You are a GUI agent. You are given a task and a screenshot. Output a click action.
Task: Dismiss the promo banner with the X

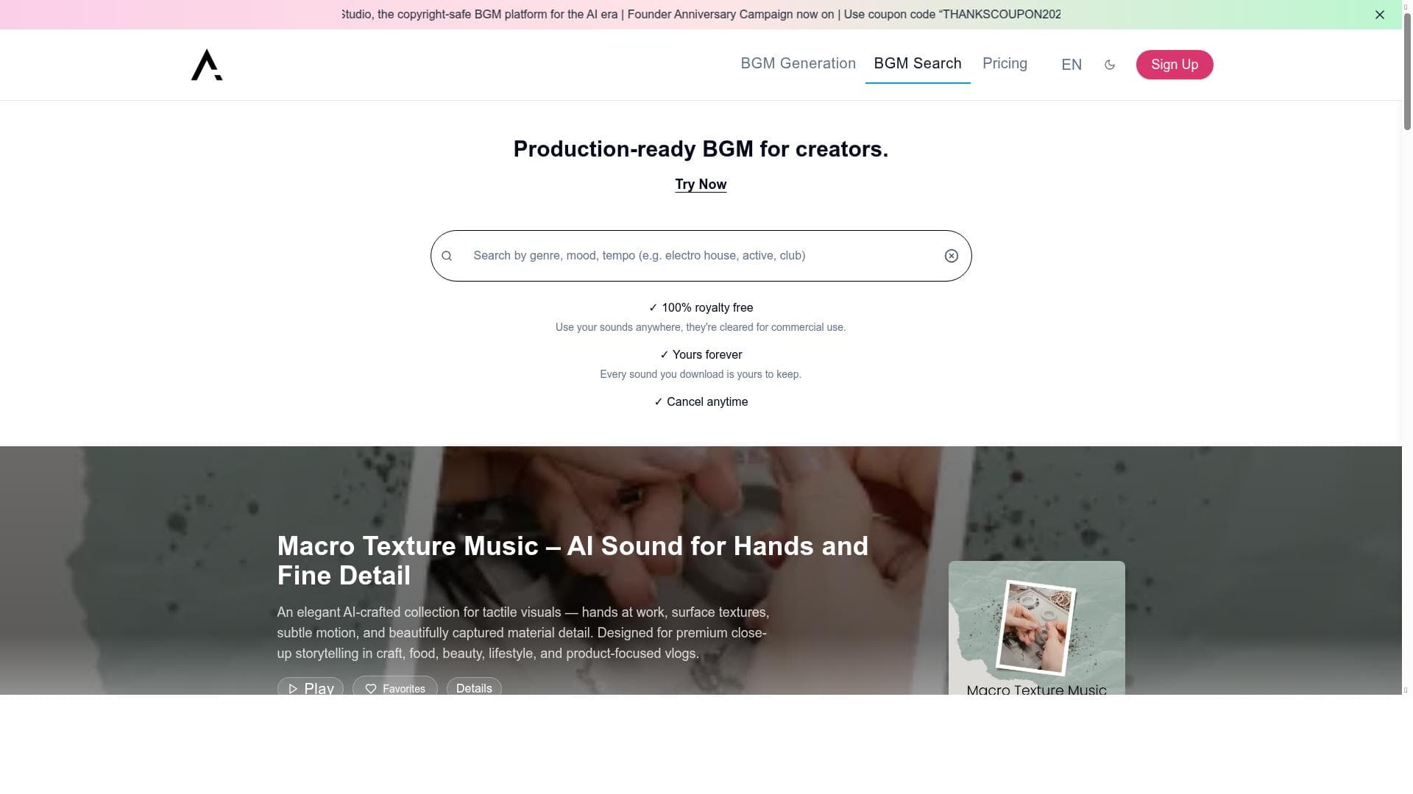(x=1380, y=15)
